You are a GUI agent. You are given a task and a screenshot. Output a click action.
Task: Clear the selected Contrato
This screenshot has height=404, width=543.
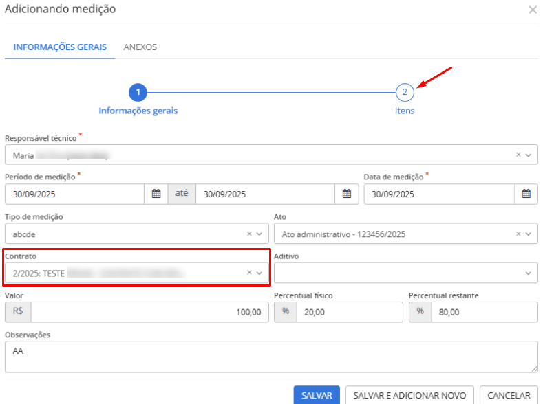[250, 273]
